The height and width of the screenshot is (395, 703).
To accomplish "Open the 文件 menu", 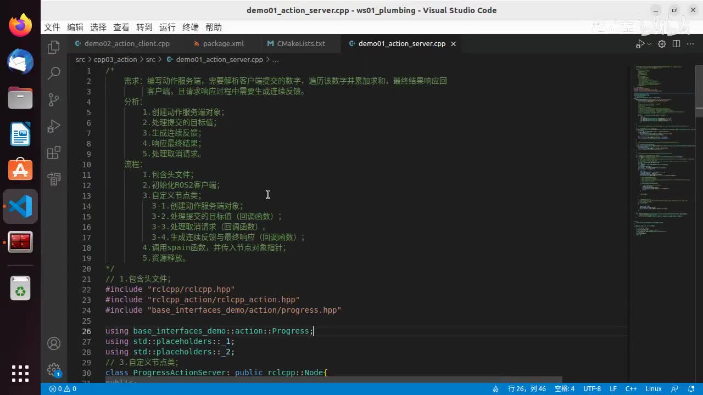I will click(x=52, y=27).
